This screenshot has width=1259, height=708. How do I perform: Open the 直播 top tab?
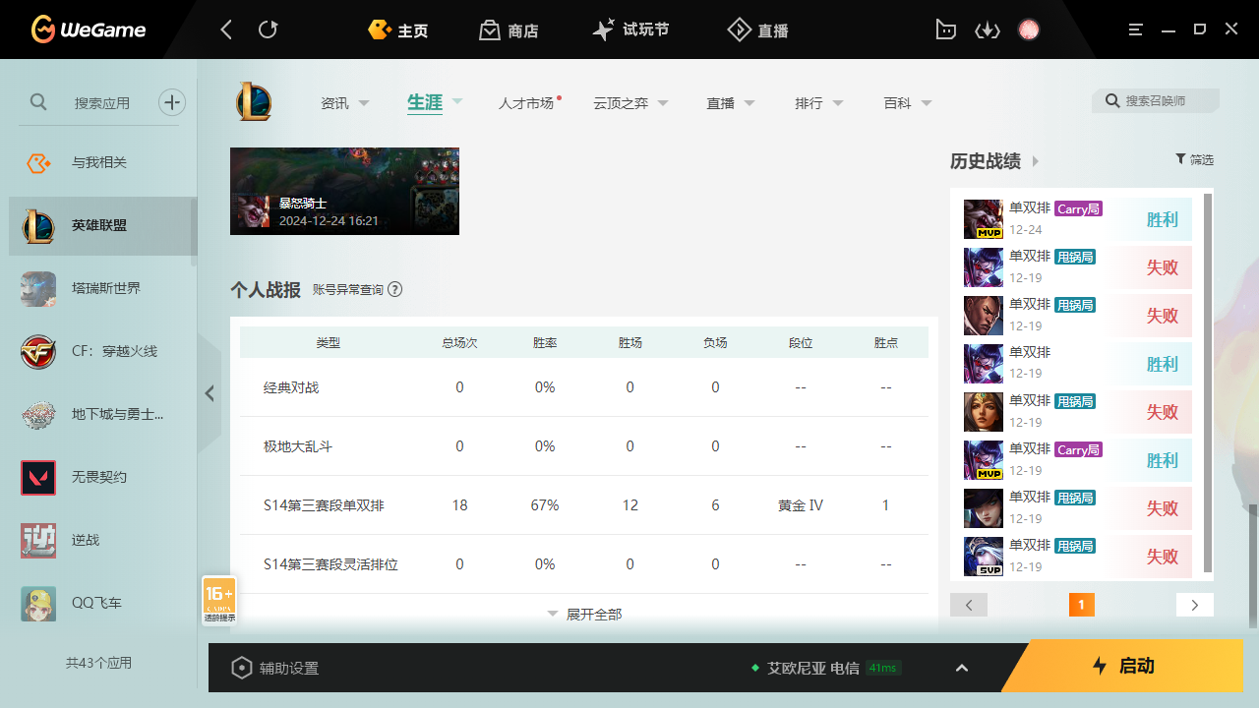coord(757,30)
